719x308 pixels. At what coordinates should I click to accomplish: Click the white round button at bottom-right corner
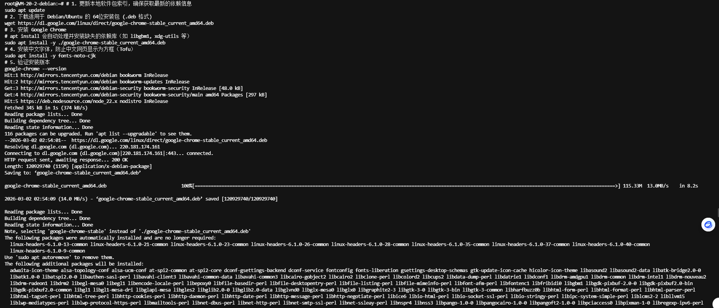point(716,304)
